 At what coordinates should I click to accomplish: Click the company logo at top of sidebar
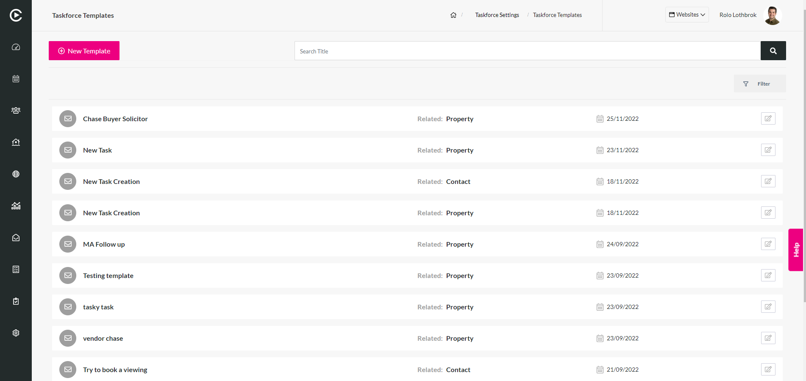tap(16, 15)
